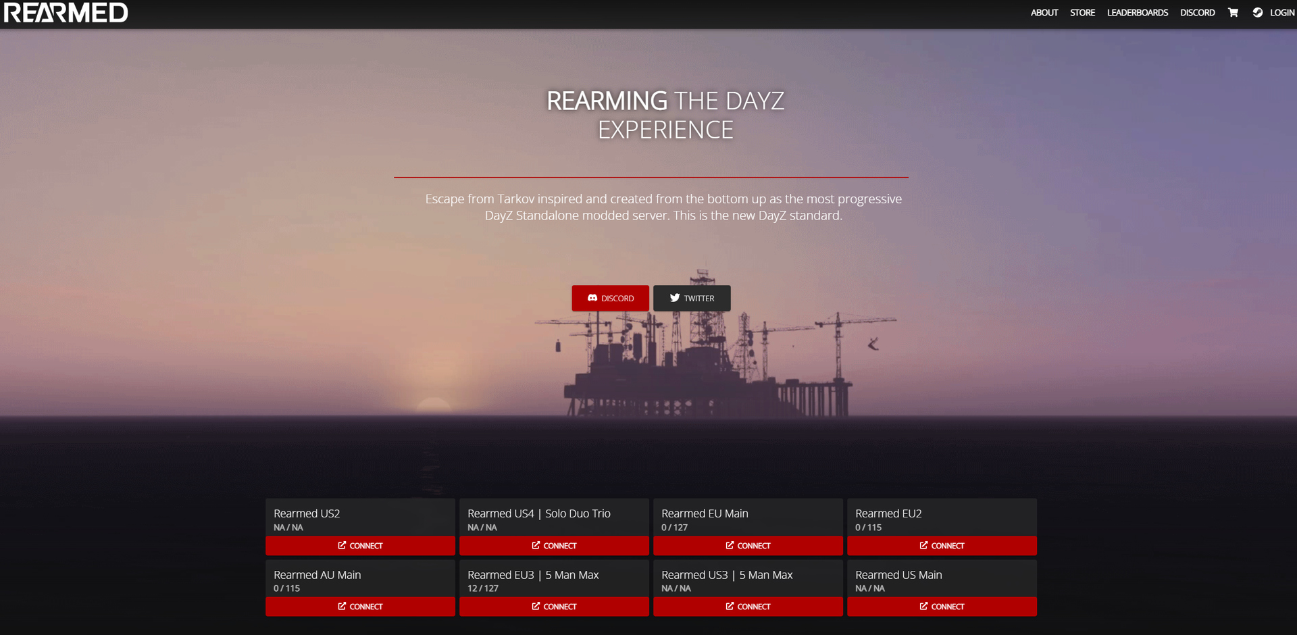
Task: Click the Rearming the DayZ Experience heading
Action: (665, 115)
